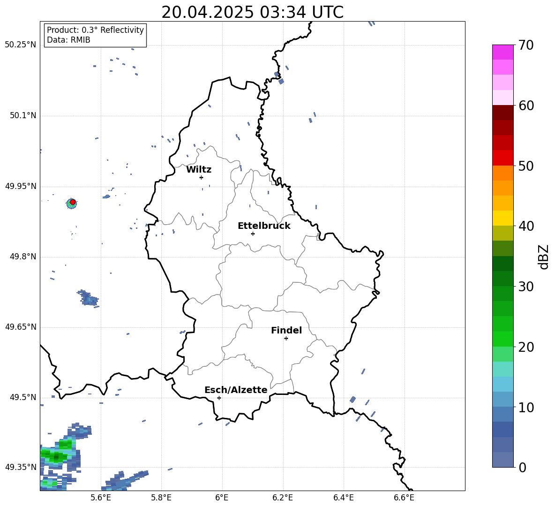
Task: Click the 50 tick on colorbar
Action: [x=526, y=166]
